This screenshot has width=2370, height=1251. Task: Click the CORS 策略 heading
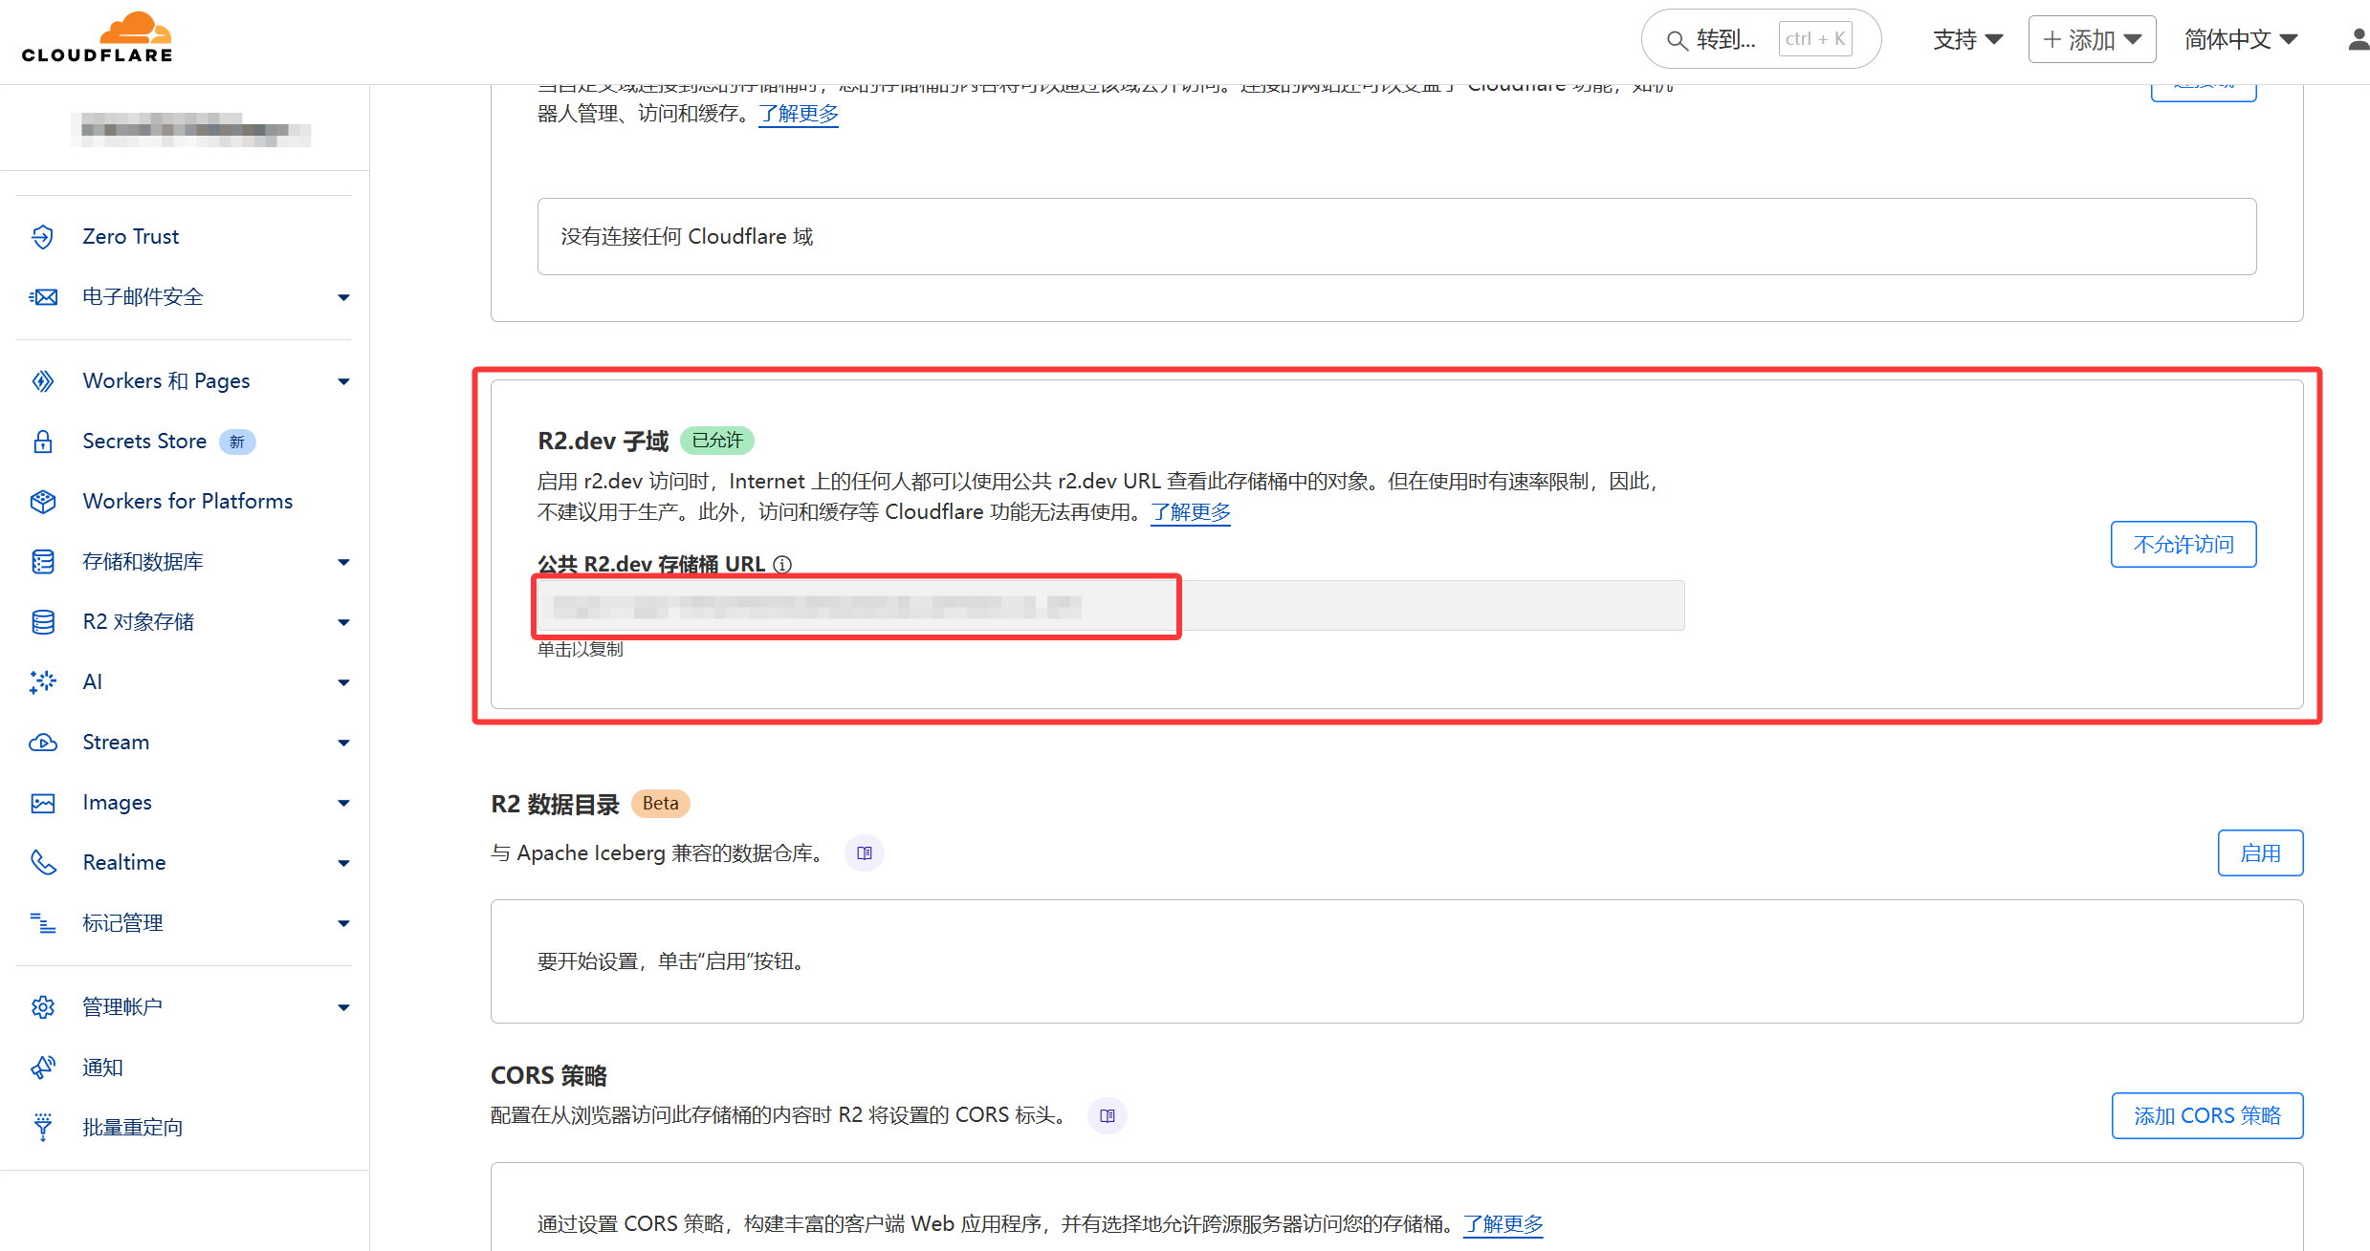pos(549,1075)
